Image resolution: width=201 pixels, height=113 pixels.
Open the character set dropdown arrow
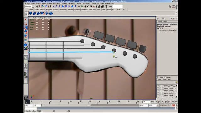(x=158, y=105)
